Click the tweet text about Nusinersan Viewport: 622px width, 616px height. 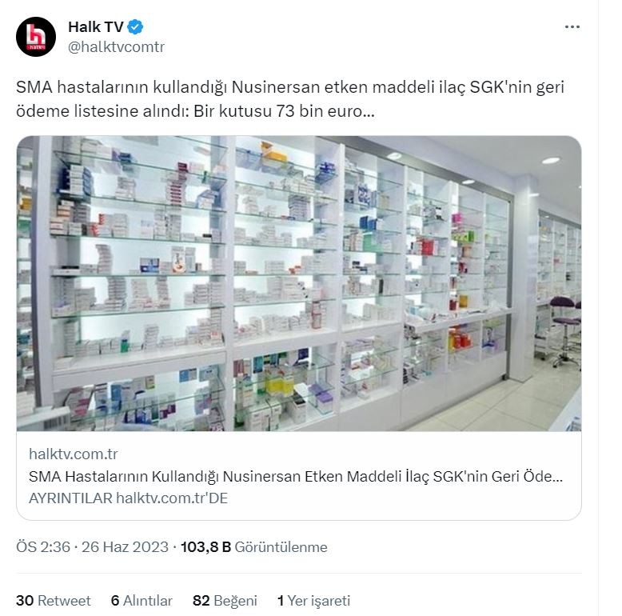click(x=290, y=99)
